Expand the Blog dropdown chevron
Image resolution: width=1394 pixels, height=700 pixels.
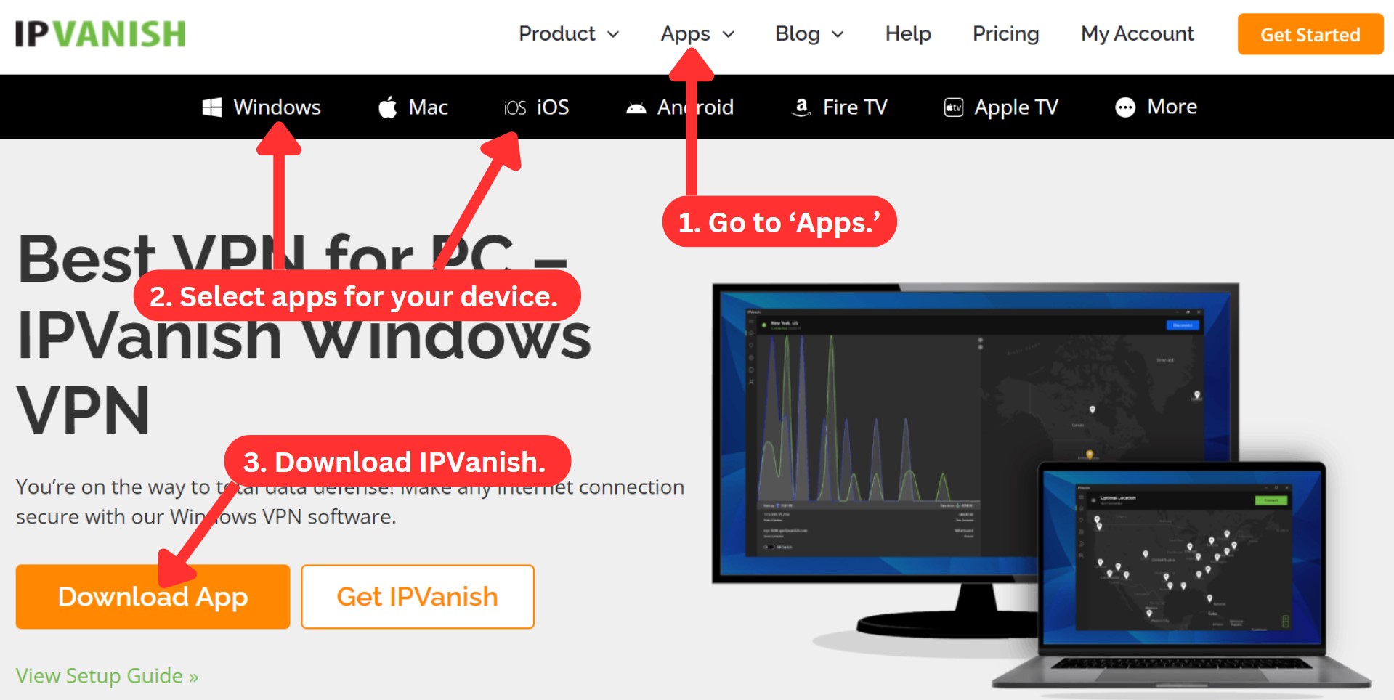click(838, 34)
